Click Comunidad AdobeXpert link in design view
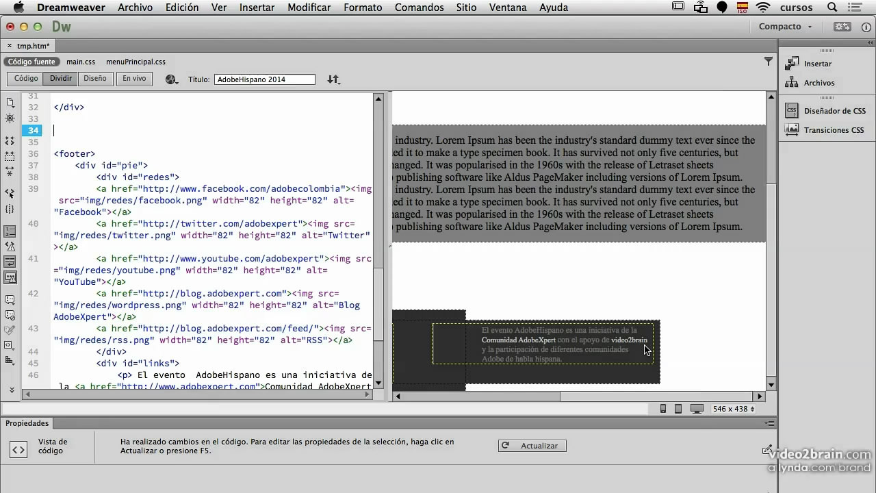Screen dimensions: 876x493 pos(518,340)
